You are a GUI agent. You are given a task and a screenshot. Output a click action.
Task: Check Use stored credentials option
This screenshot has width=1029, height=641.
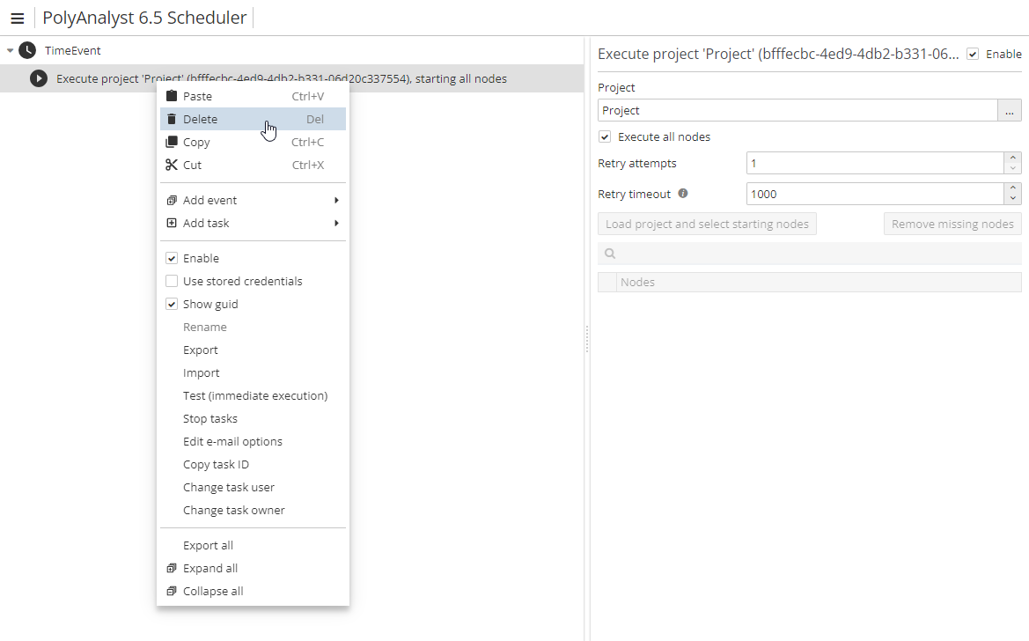tap(172, 281)
